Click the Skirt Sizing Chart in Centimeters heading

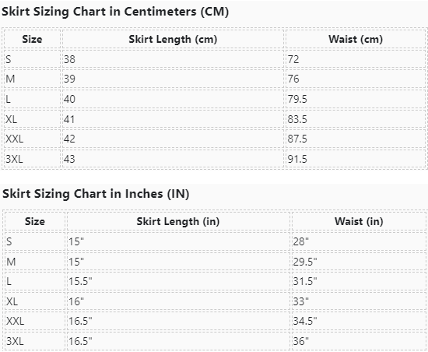115,12
